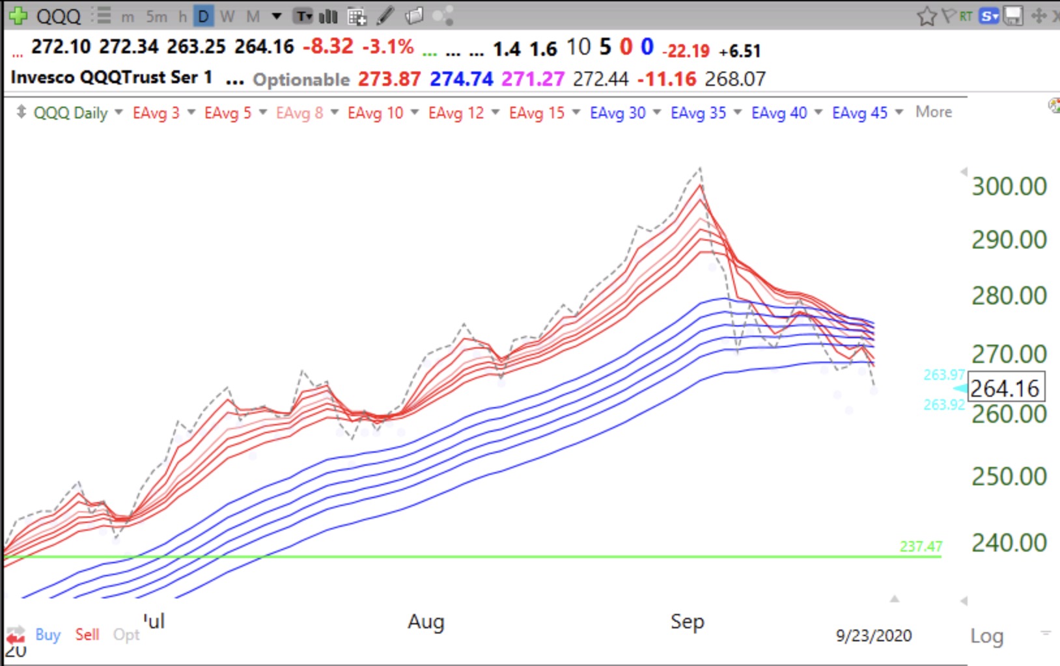Click the share dots icon

point(443,16)
